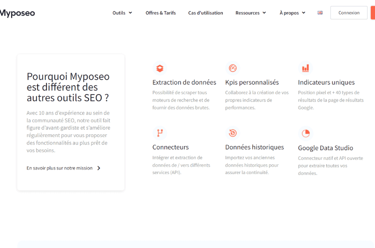Screen dimensions: 375x248
Task: Select the Extraction de données heading
Action: [184, 82]
